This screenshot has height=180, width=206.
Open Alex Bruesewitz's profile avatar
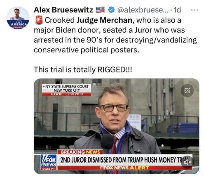(x=18, y=18)
